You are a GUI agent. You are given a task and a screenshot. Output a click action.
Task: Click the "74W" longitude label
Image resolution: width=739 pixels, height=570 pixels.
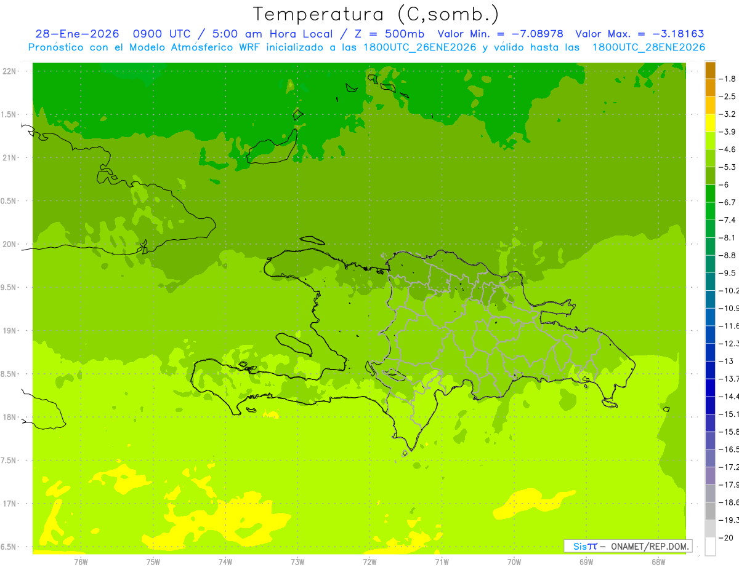[x=225, y=562]
